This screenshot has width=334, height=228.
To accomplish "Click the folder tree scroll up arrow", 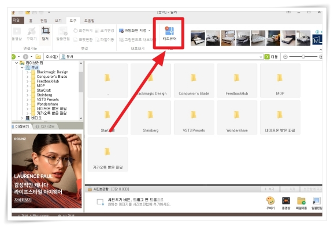I will [81, 63].
